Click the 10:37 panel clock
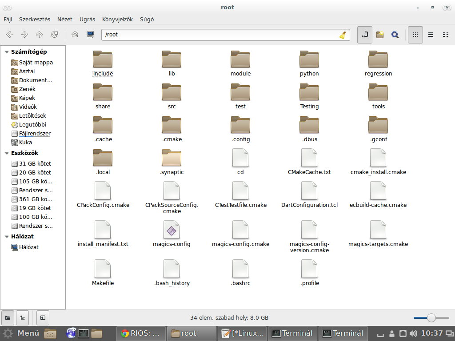455x341 pixels. coord(432,333)
